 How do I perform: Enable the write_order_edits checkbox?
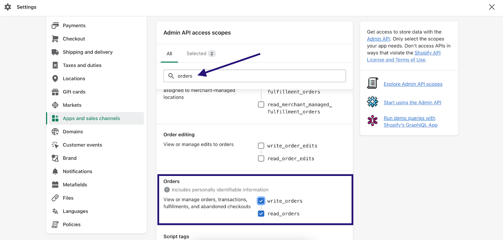261,146
